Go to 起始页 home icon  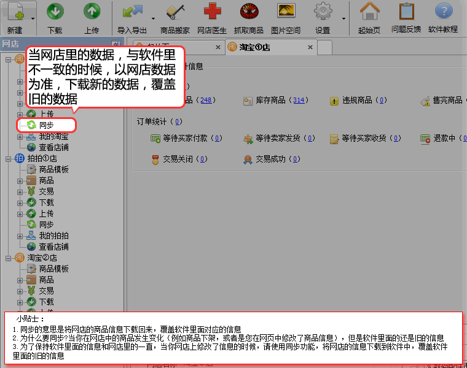click(369, 12)
